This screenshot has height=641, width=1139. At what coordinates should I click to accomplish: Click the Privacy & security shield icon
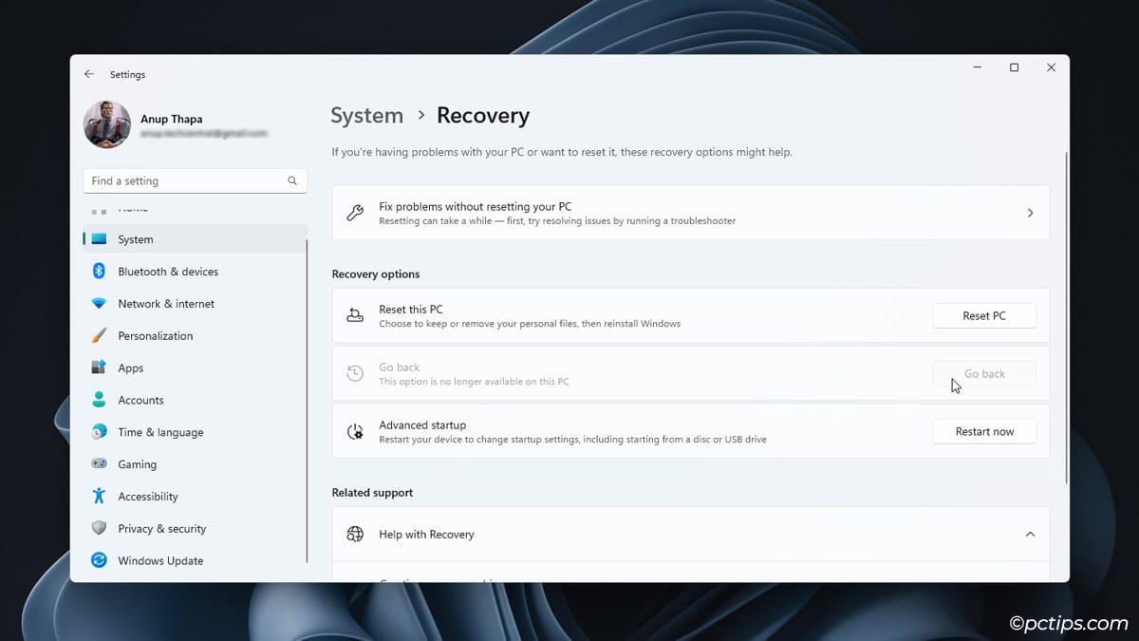[x=98, y=528]
